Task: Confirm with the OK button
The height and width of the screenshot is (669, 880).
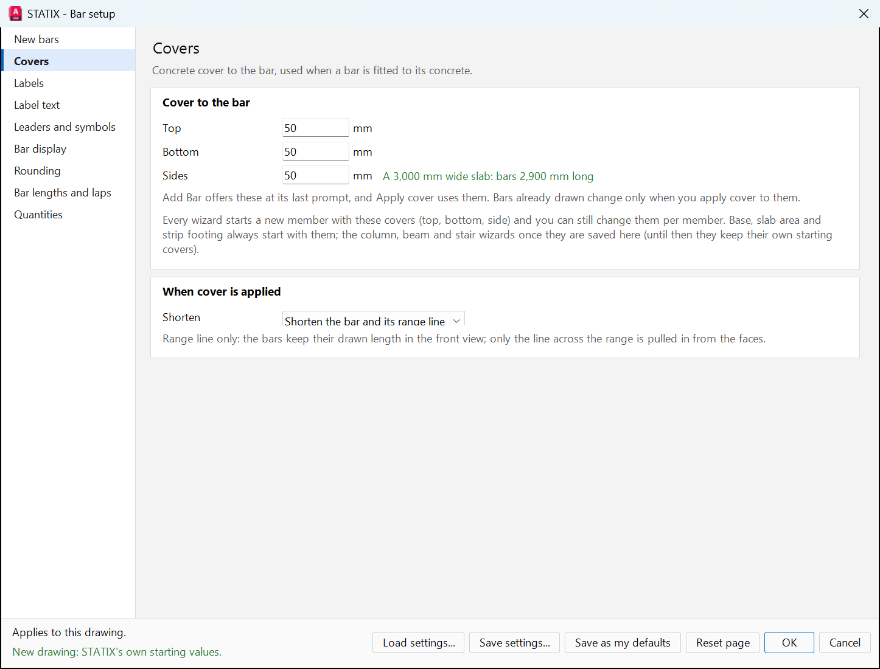Action: [x=789, y=642]
